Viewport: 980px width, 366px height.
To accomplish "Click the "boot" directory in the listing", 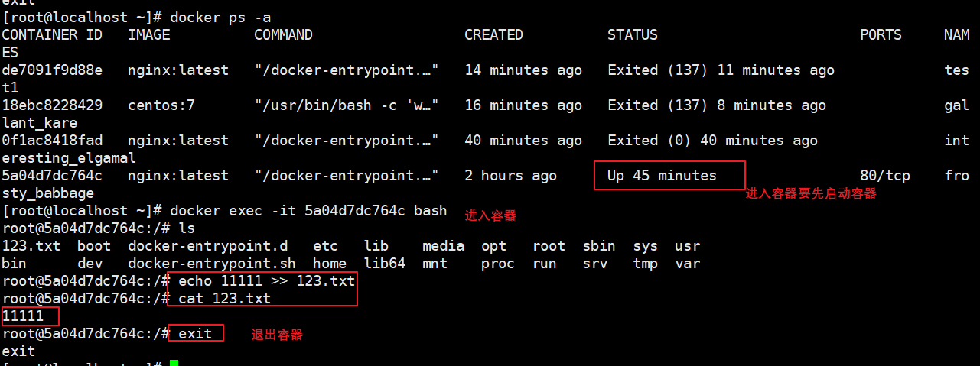I will click(94, 245).
